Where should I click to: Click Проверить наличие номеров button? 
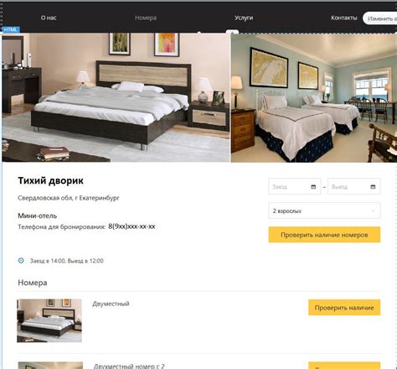pyautogui.click(x=324, y=235)
